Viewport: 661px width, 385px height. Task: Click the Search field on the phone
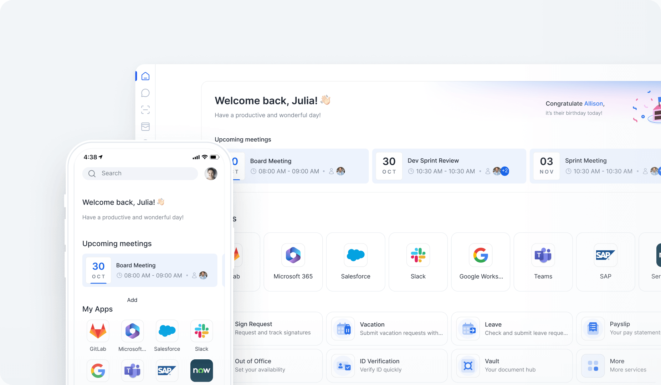click(140, 173)
